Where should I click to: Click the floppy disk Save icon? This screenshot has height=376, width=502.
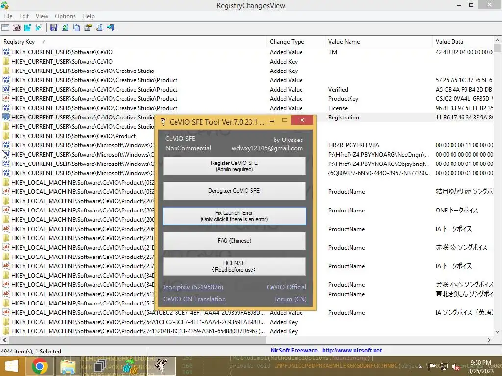pos(54,28)
